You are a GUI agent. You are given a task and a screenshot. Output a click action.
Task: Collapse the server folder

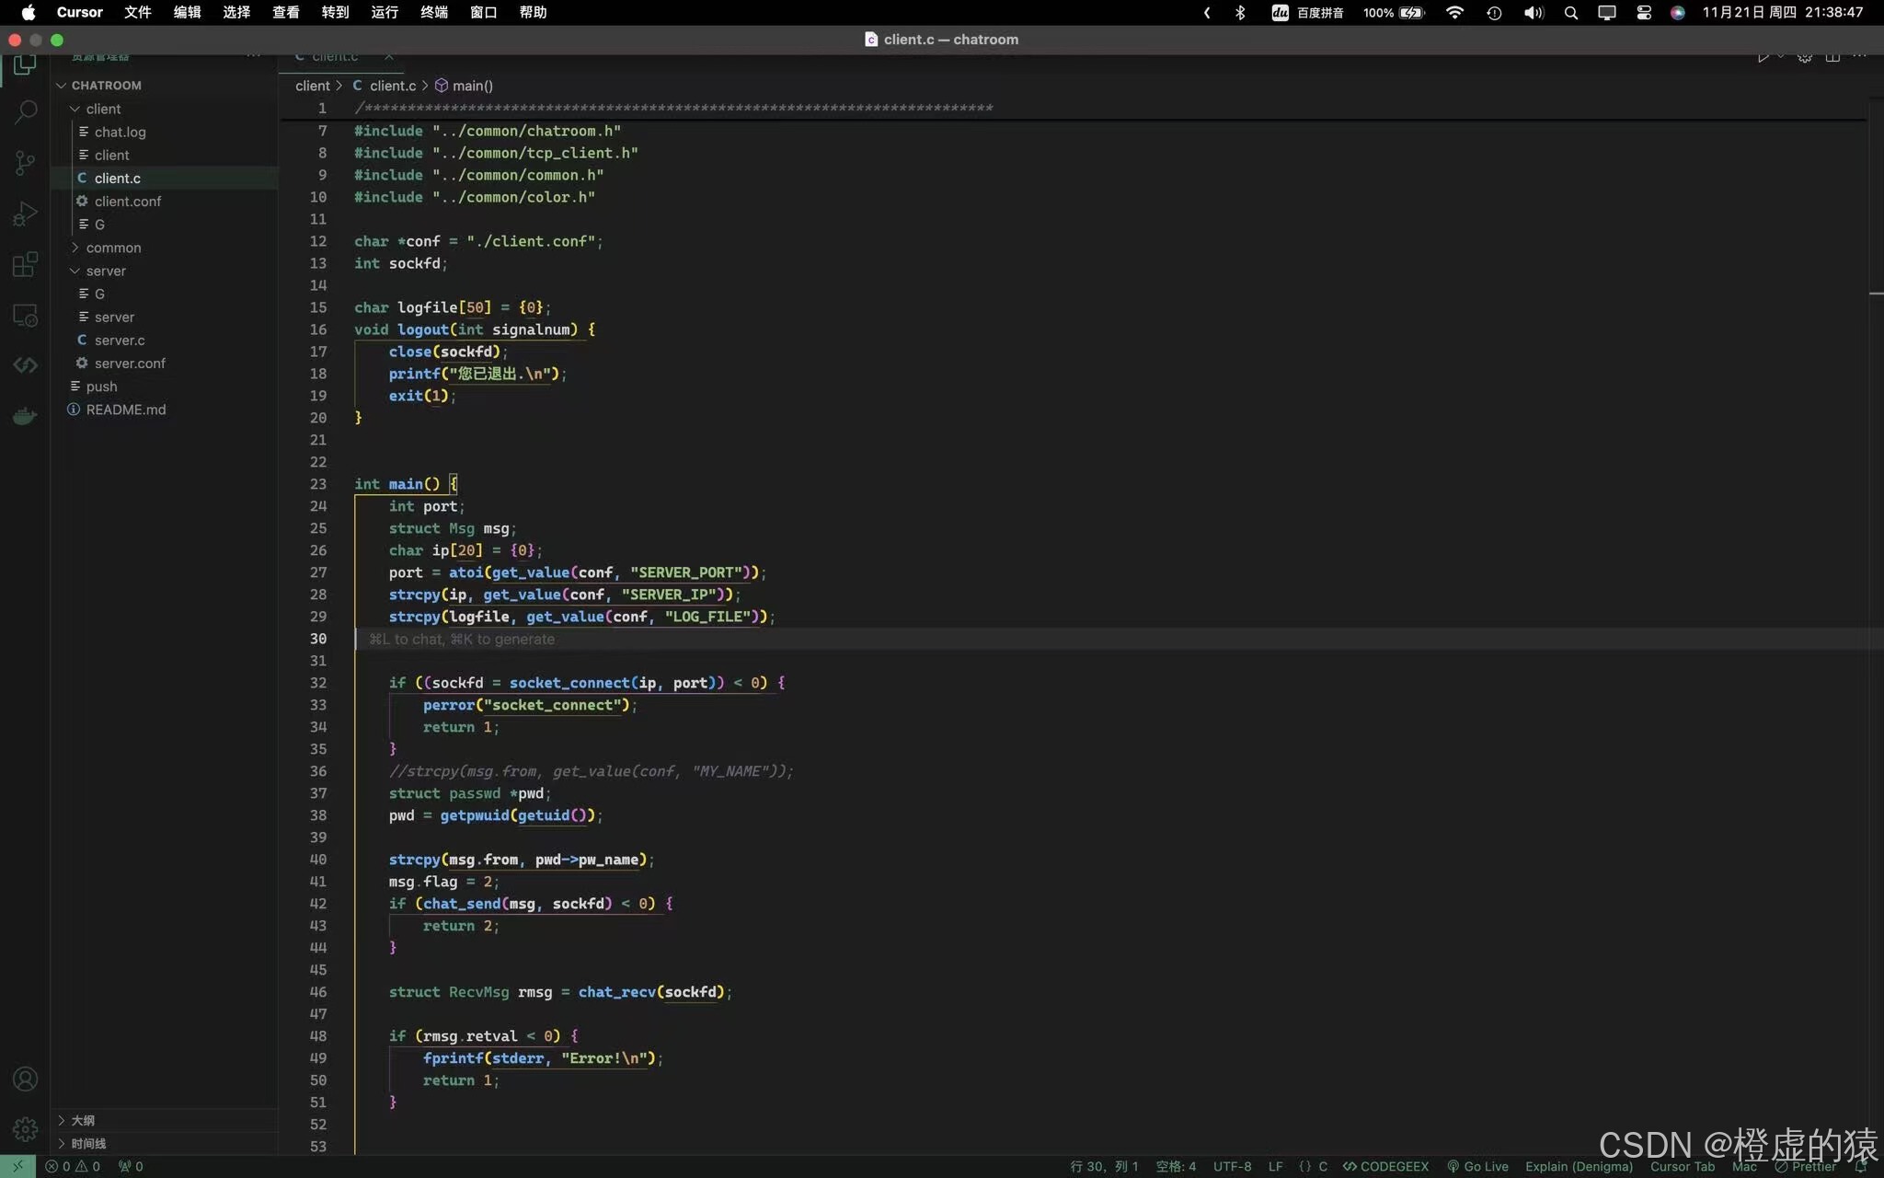click(105, 271)
